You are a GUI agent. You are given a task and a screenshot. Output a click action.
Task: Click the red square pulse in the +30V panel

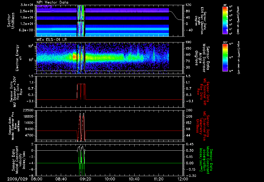click(x=81, y=92)
